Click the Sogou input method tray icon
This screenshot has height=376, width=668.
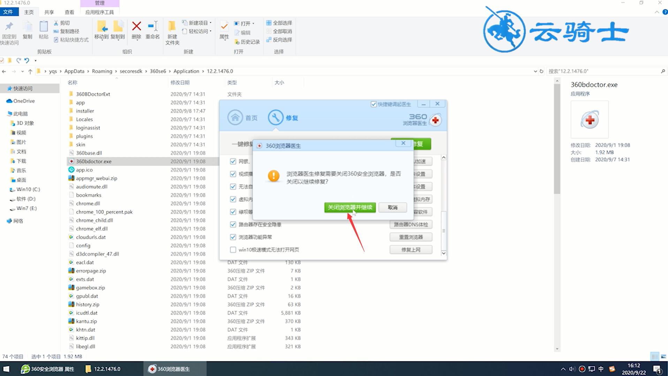[x=612, y=369]
